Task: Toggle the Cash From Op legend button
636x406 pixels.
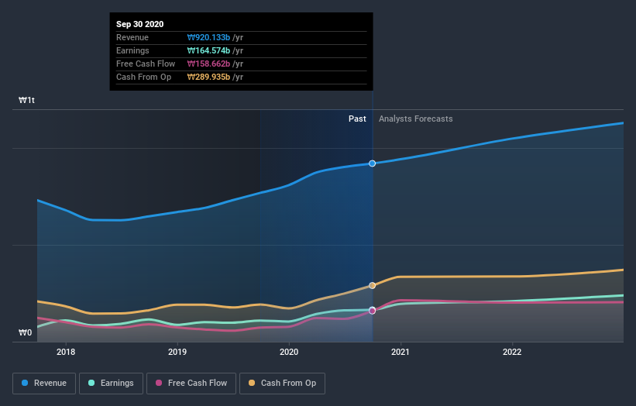Action: (x=282, y=384)
